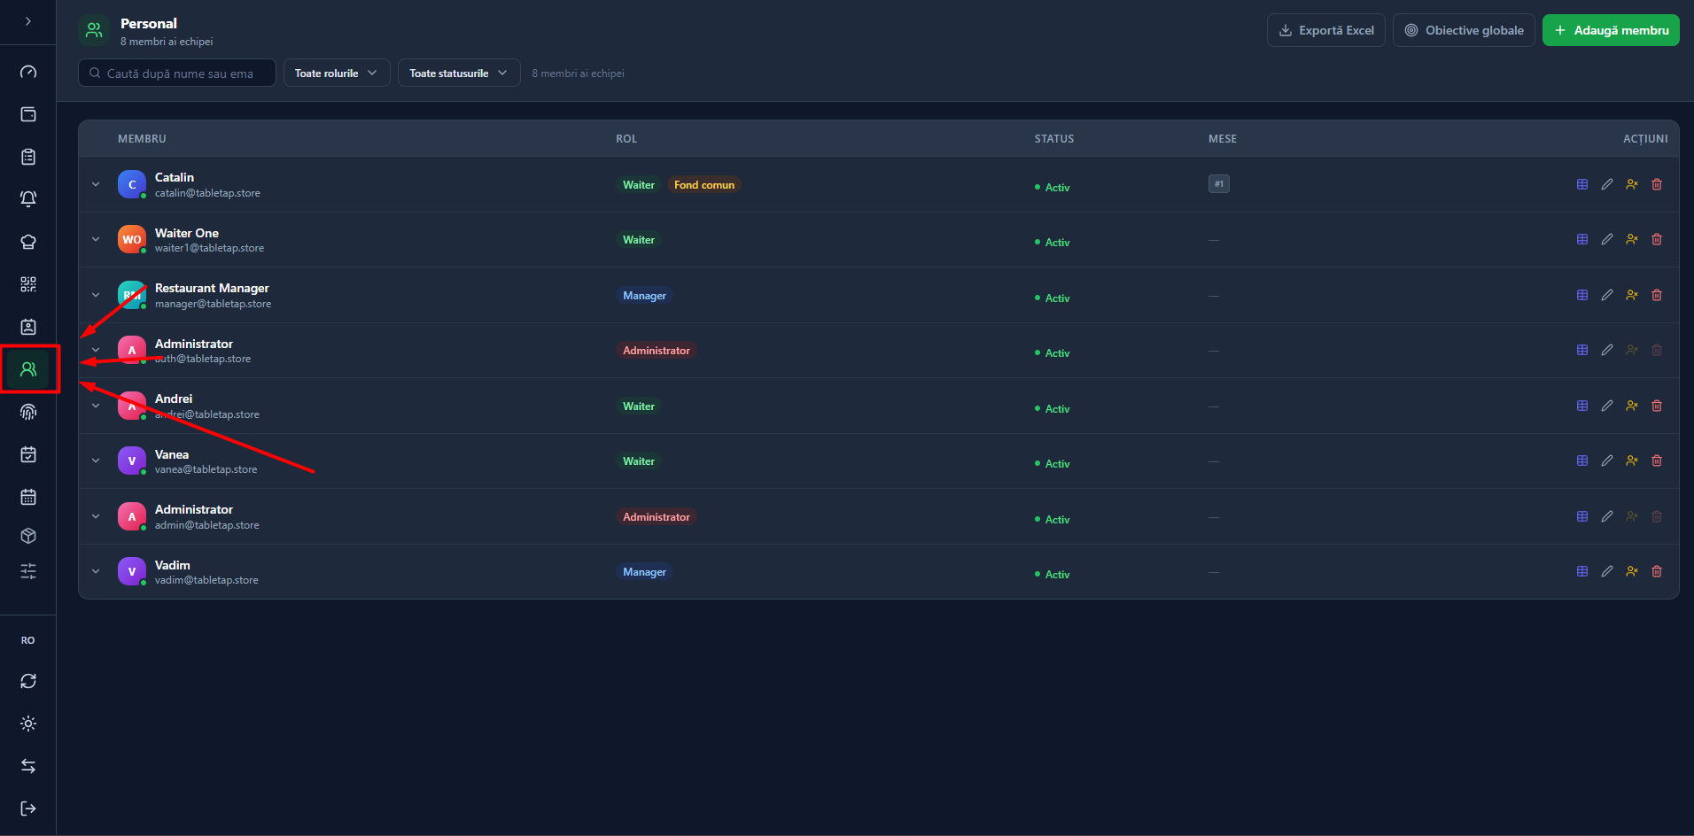Viewport: 1694px width, 836px height.
Task: Delete Catalin using the trash icon
Action: (1657, 184)
